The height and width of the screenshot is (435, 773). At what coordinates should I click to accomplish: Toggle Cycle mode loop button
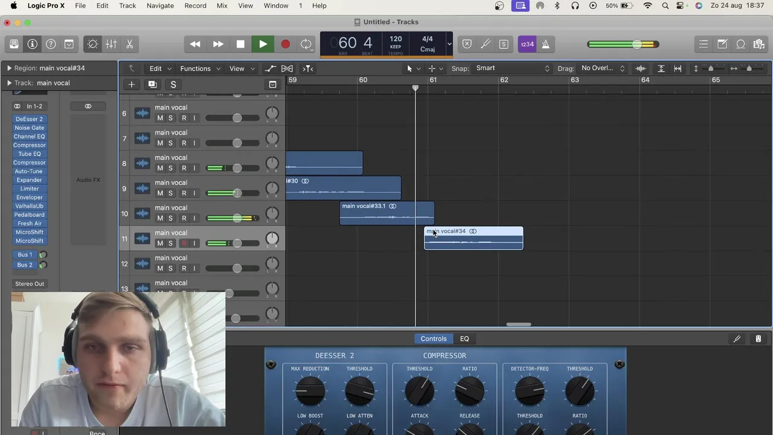[306, 44]
